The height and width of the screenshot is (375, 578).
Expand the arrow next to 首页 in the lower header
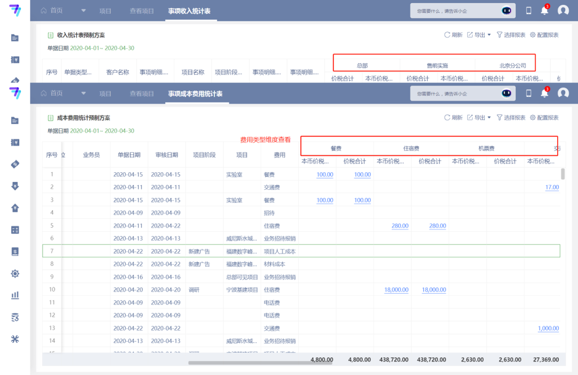point(83,93)
